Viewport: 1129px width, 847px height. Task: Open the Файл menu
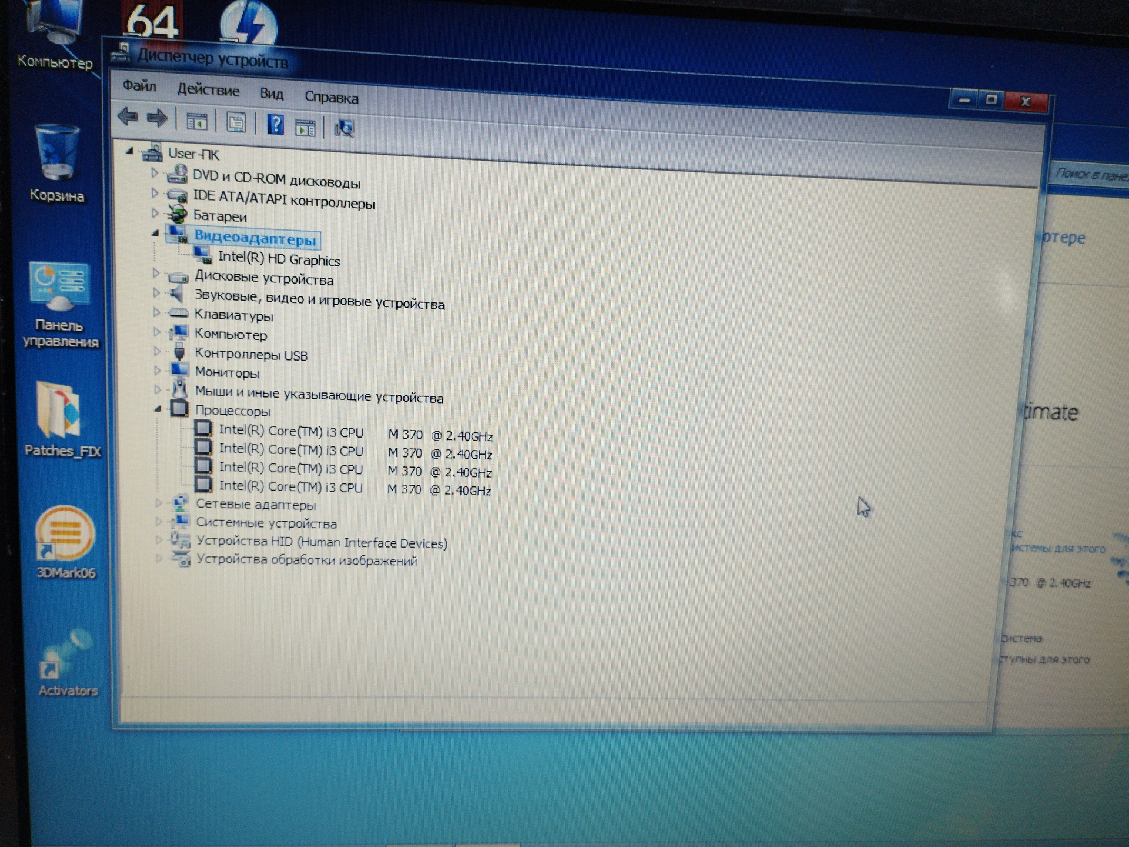pos(139,86)
